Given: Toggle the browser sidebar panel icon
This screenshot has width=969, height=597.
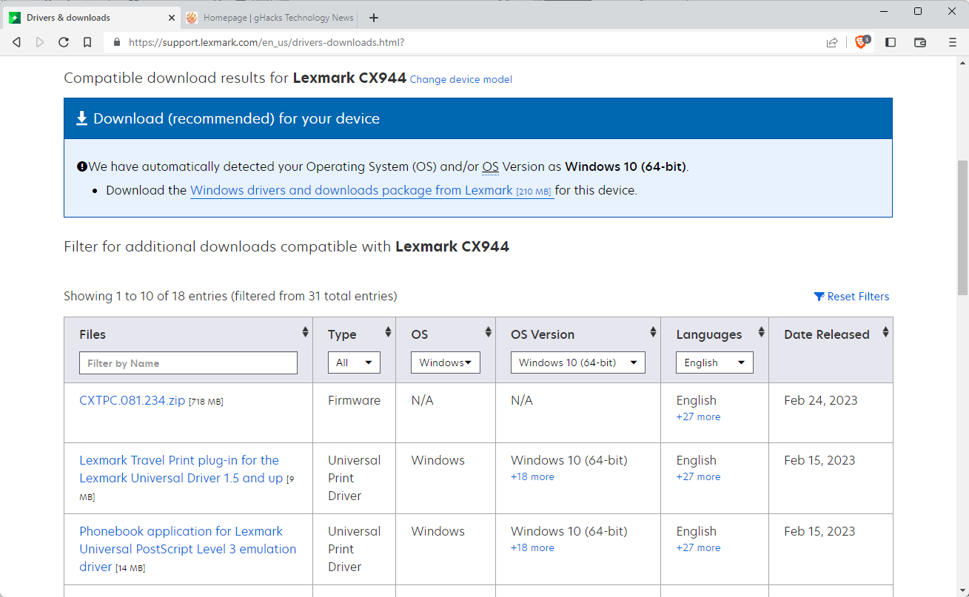Looking at the screenshot, I should click(x=891, y=42).
